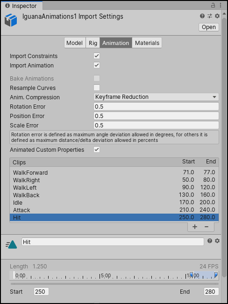Image resolution: width=228 pixels, height=304 pixels.
Task: Remove selected clip with minus button
Action: pos(207,227)
